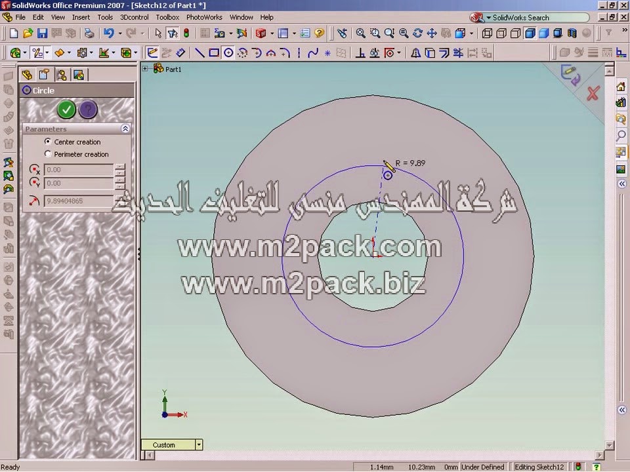Click the Rebuild traffic light icon
Image resolution: width=630 pixels, height=472 pixels.
pos(186,33)
